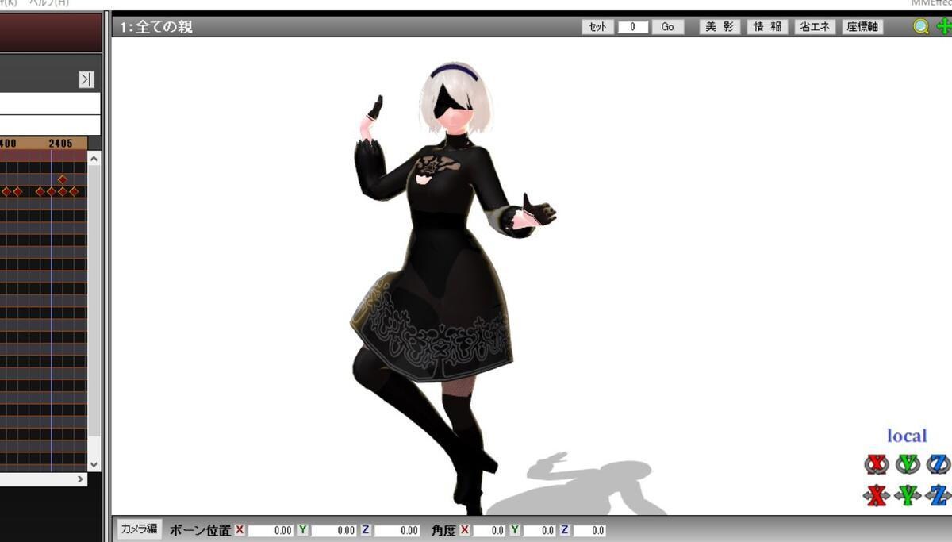The image size is (952, 542).
Task: Click the upper empty field above timeline
Action: (x=50, y=104)
